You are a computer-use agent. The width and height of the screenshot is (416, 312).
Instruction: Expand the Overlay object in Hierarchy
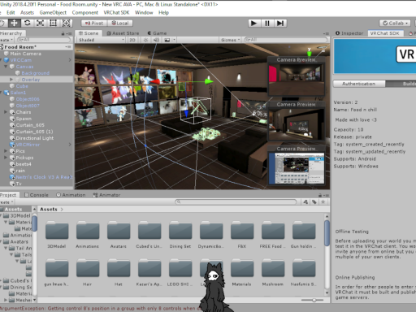[11, 80]
